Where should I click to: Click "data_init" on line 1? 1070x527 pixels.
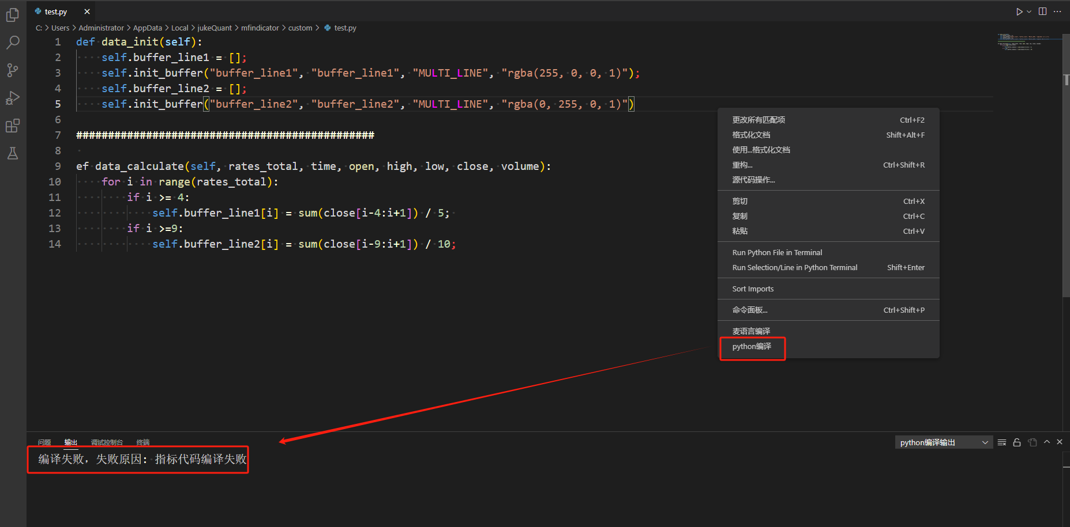click(x=130, y=42)
